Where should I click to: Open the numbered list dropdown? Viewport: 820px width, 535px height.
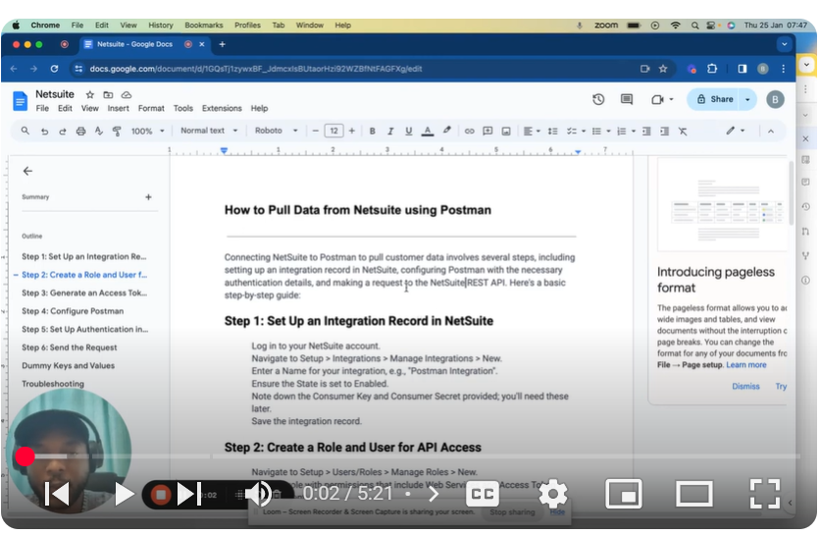[626, 132]
